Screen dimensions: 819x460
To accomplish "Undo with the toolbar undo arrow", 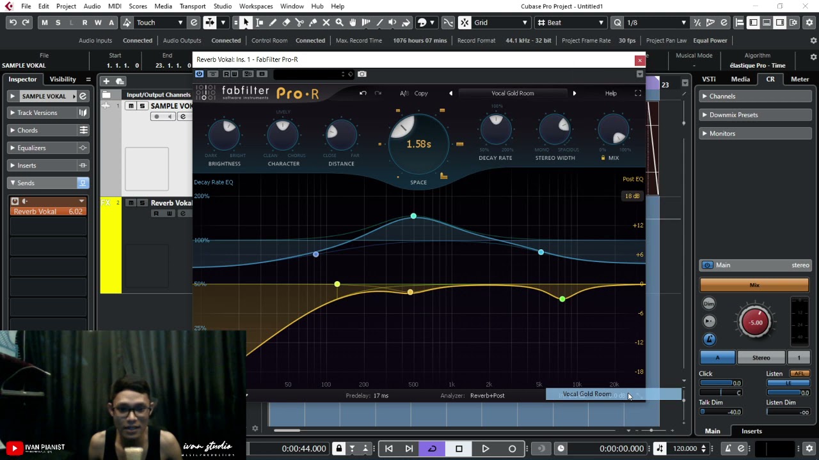I will click(13, 22).
